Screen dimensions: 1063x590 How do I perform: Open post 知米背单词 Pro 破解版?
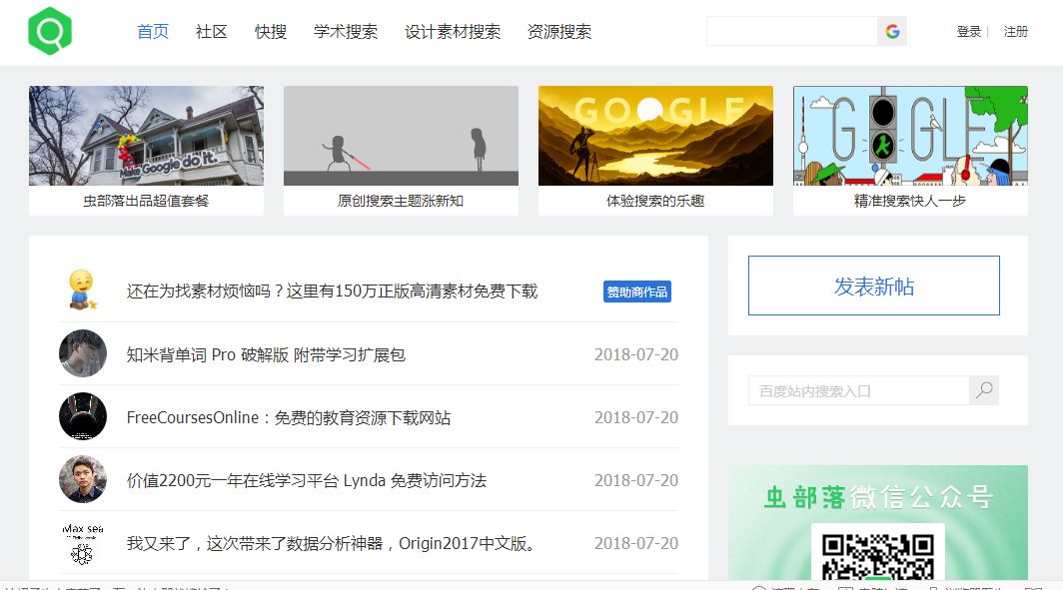tap(266, 355)
